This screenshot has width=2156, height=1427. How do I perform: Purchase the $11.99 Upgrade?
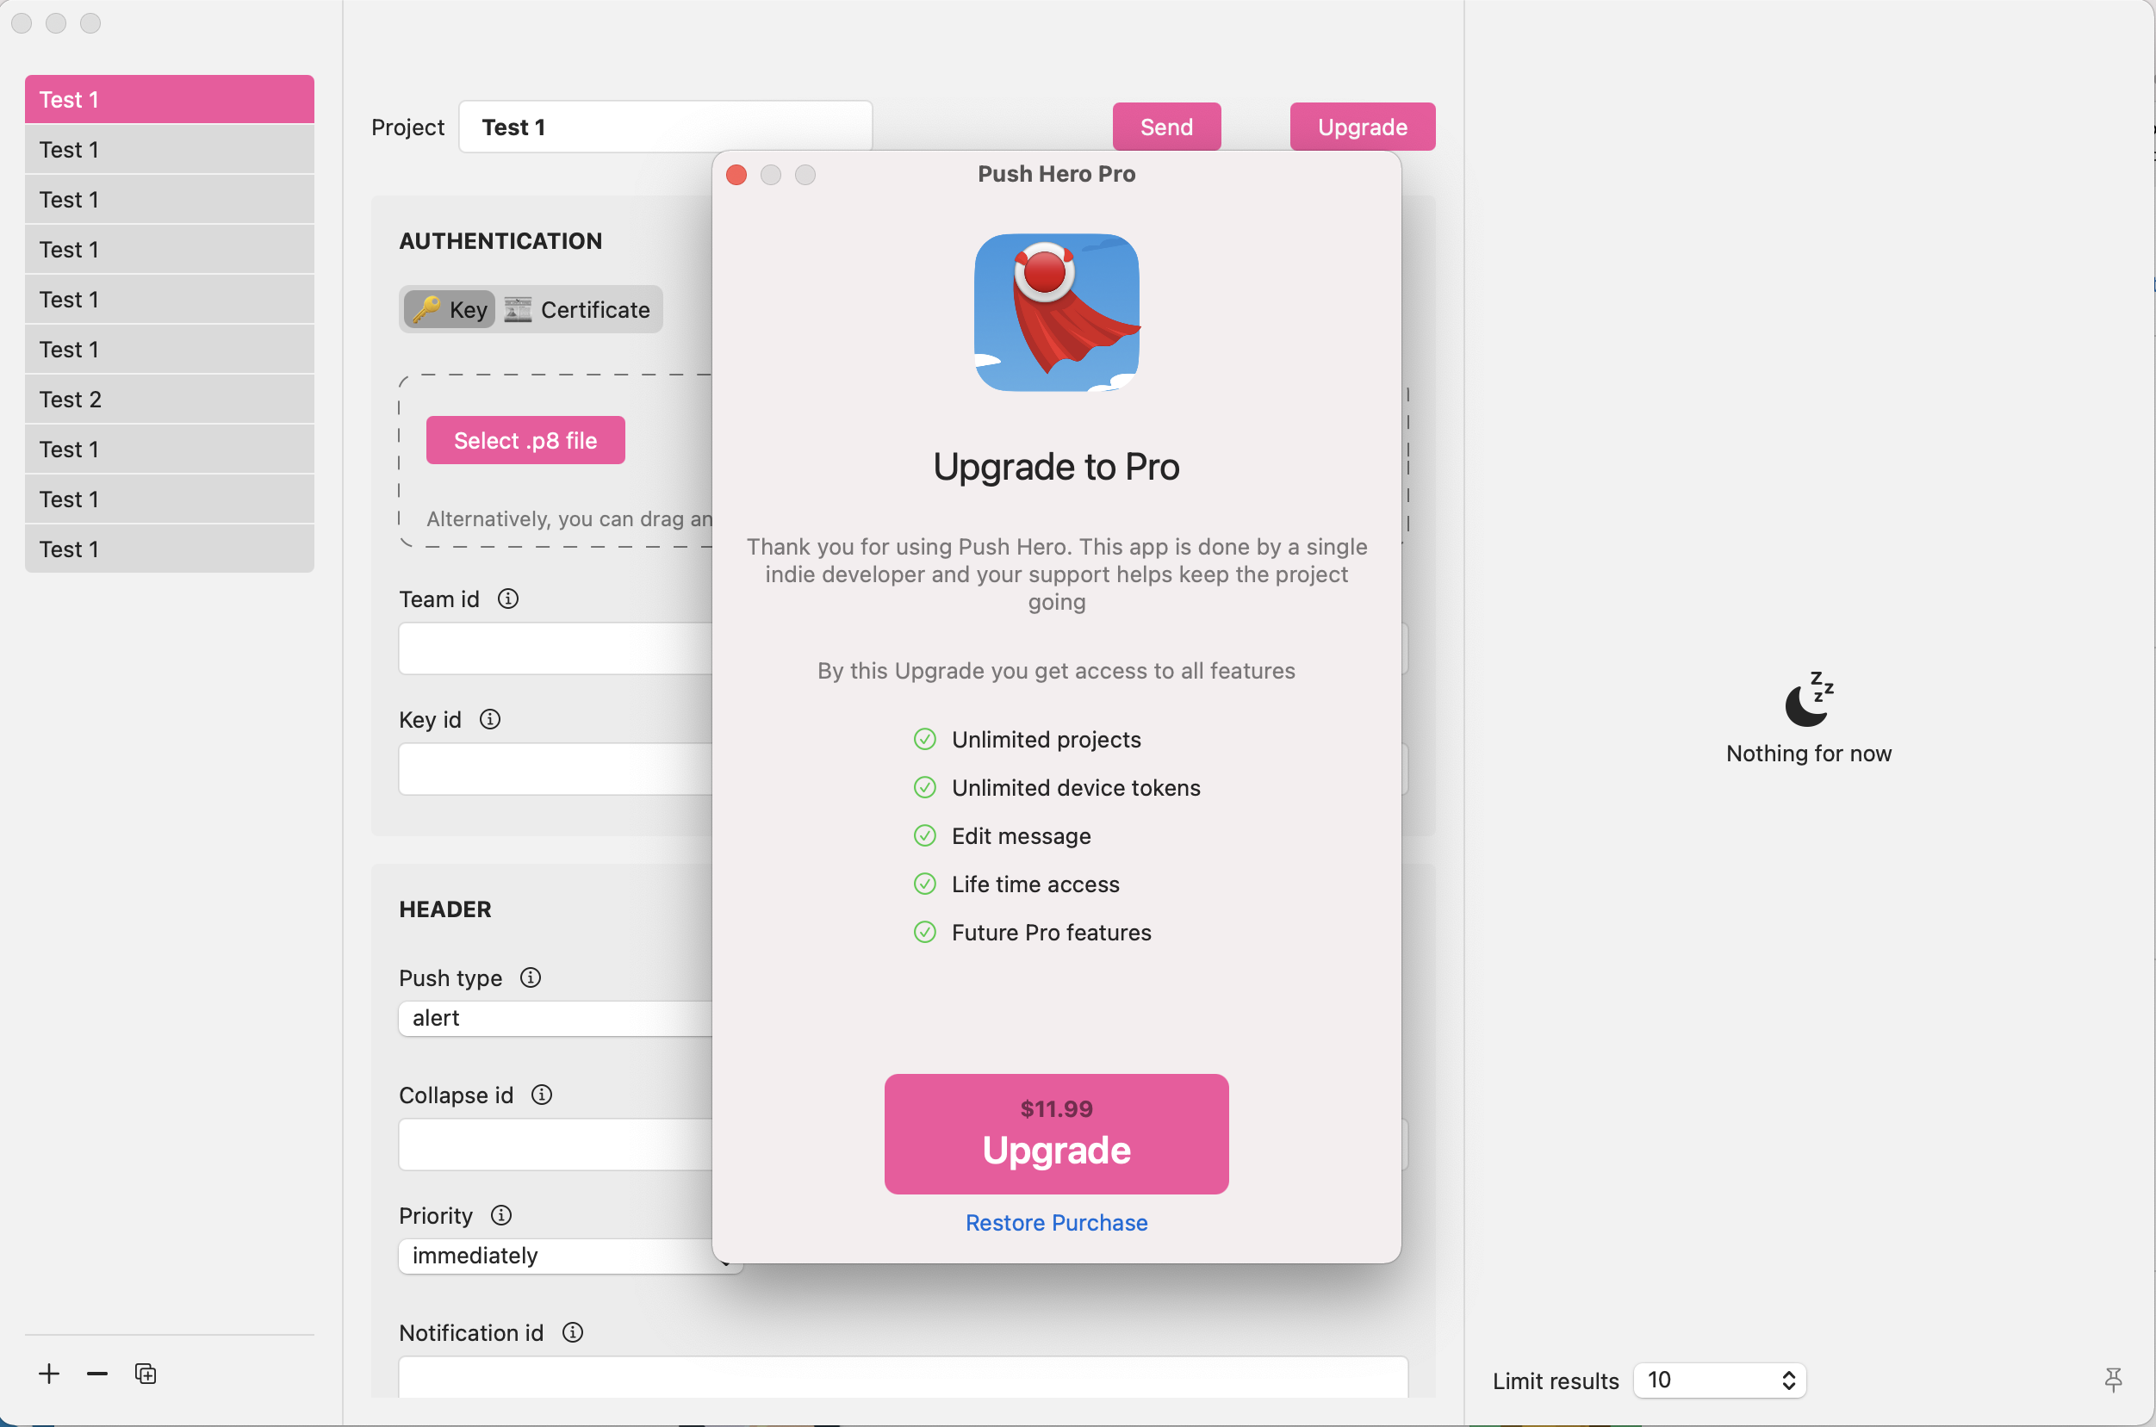1057,1134
